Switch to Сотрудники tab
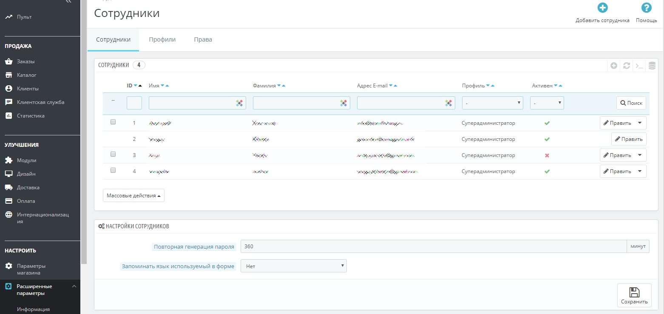The width and height of the screenshot is (664, 314). point(113,39)
